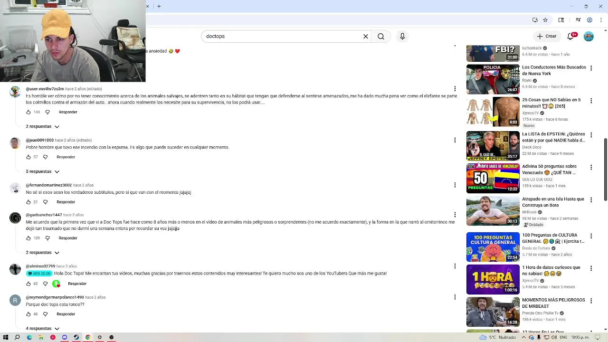608x342 pixels.
Task: Open Chrome three-dot menu
Action: 601,20
